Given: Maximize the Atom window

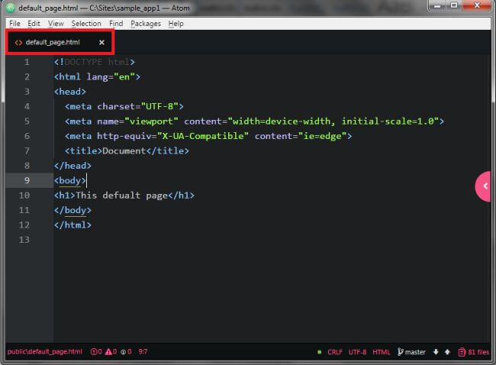Looking at the screenshot, I should (454, 5).
